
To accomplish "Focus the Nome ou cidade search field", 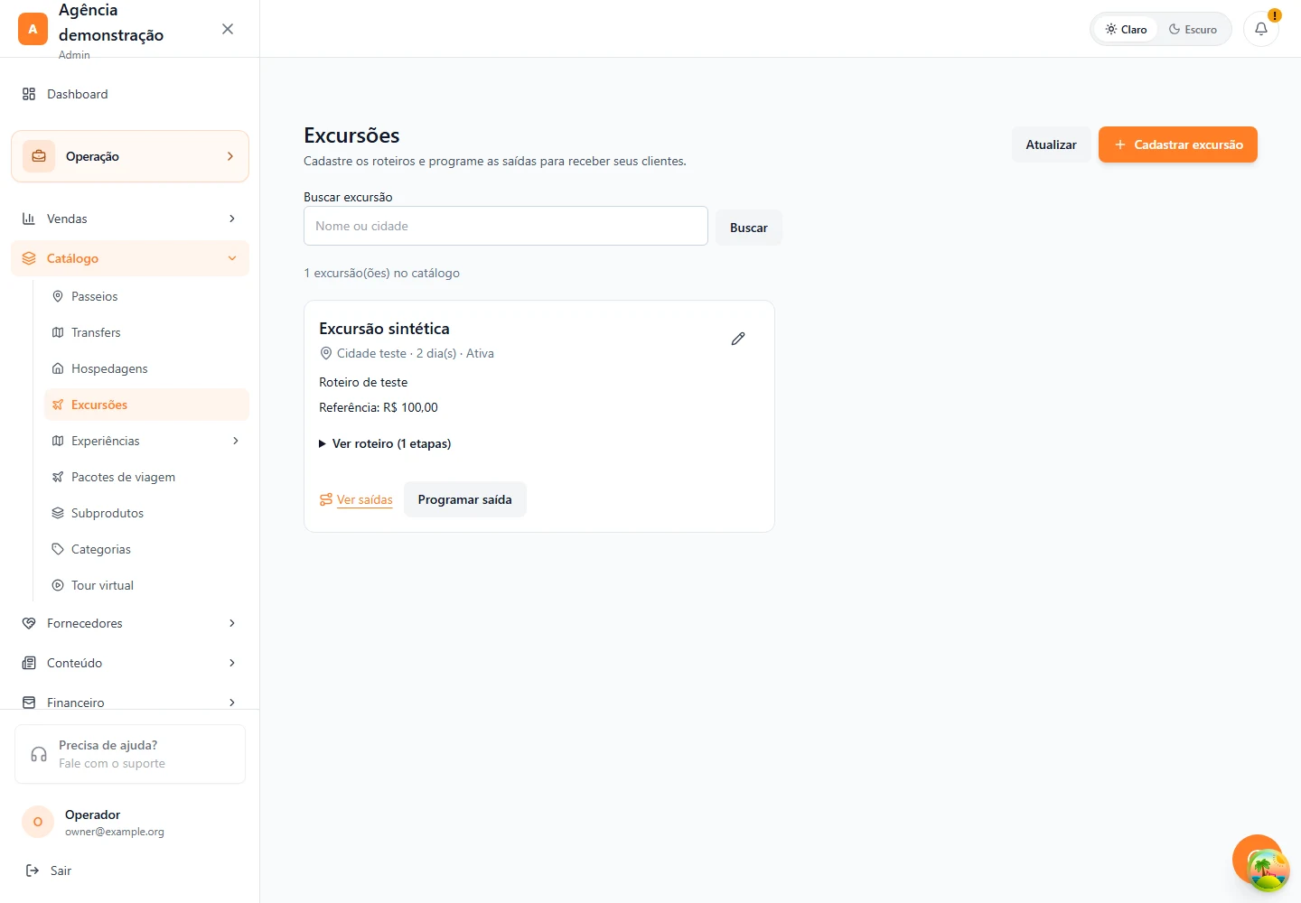I will (x=506, y=226).
